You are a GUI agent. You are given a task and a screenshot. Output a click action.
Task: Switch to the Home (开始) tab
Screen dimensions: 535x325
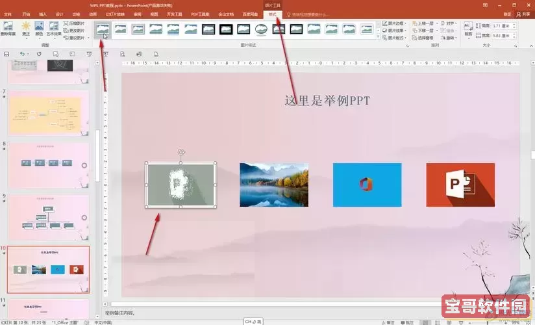coord(26,14)
